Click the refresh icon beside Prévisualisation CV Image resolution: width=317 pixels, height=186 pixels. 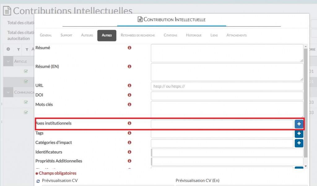tap(38, 181)
